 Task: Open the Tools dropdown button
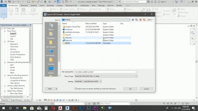[51, 89]
